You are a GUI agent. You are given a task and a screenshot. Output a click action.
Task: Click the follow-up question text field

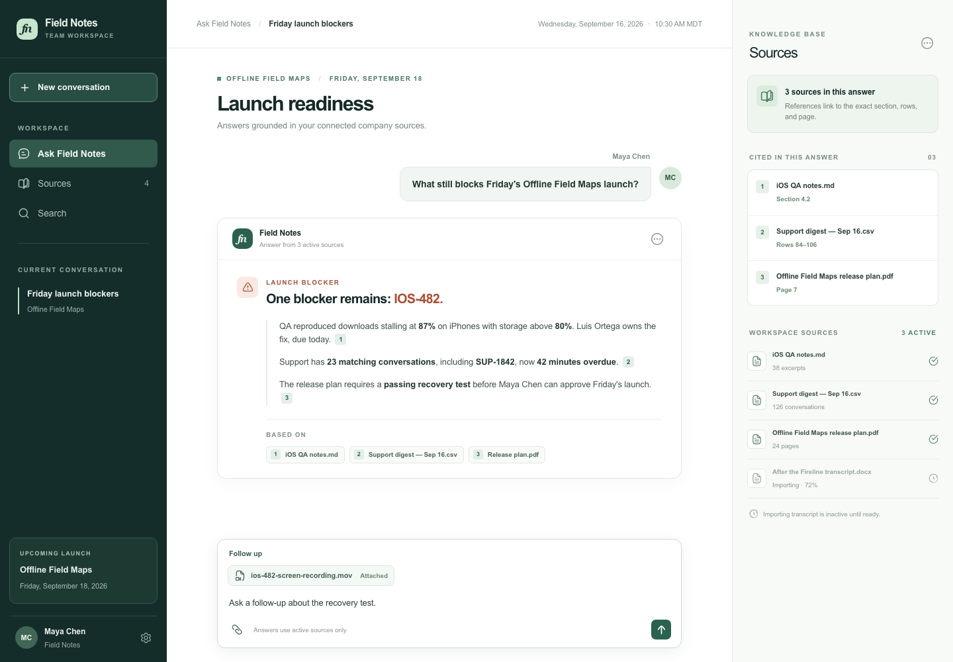pyautogui.click(x=449, y=603)
